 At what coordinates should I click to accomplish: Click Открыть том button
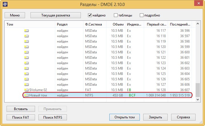click(x=124, y=117)
